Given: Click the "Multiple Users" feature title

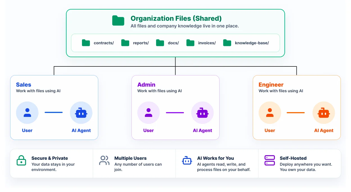Looking at the screenshot, I should click(x=131, y=158).
